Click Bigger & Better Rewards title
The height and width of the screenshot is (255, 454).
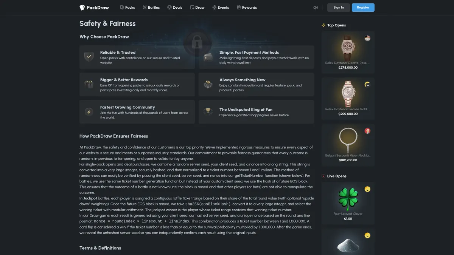[124, 80]
